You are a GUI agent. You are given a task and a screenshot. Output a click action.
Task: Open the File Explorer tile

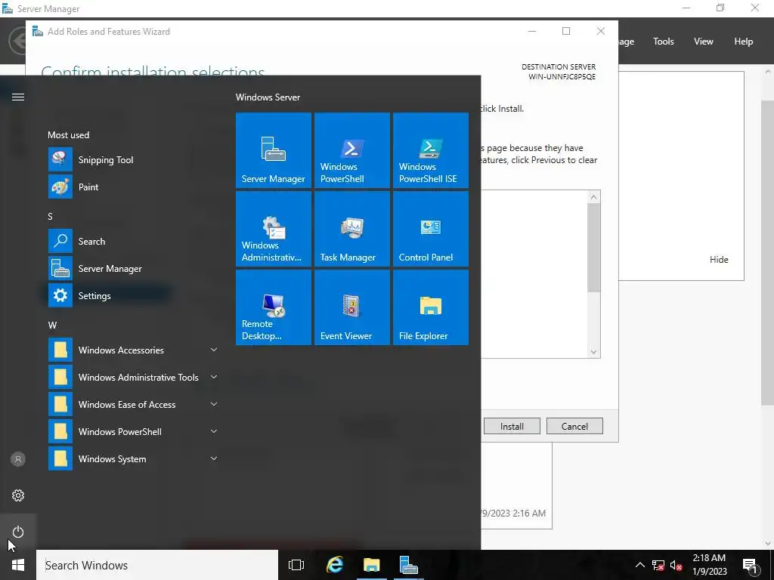point(430,307)
